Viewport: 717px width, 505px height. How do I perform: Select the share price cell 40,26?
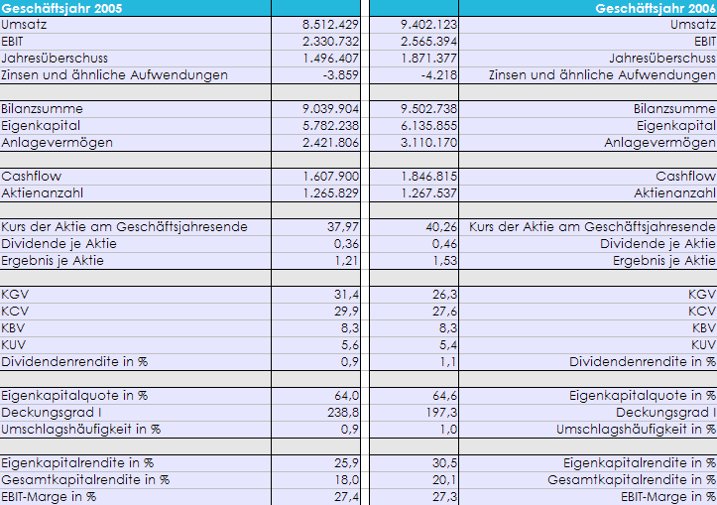414,227
